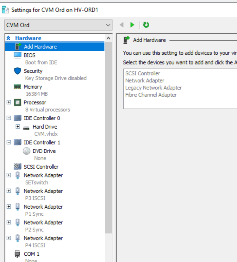Click P2 Sync network adapter icon

17,223
